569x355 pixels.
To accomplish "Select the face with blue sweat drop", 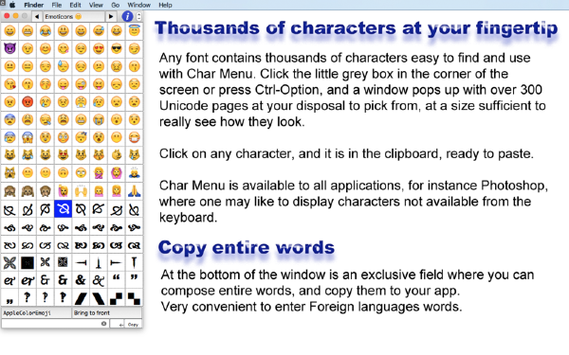I will coord(64,66).
